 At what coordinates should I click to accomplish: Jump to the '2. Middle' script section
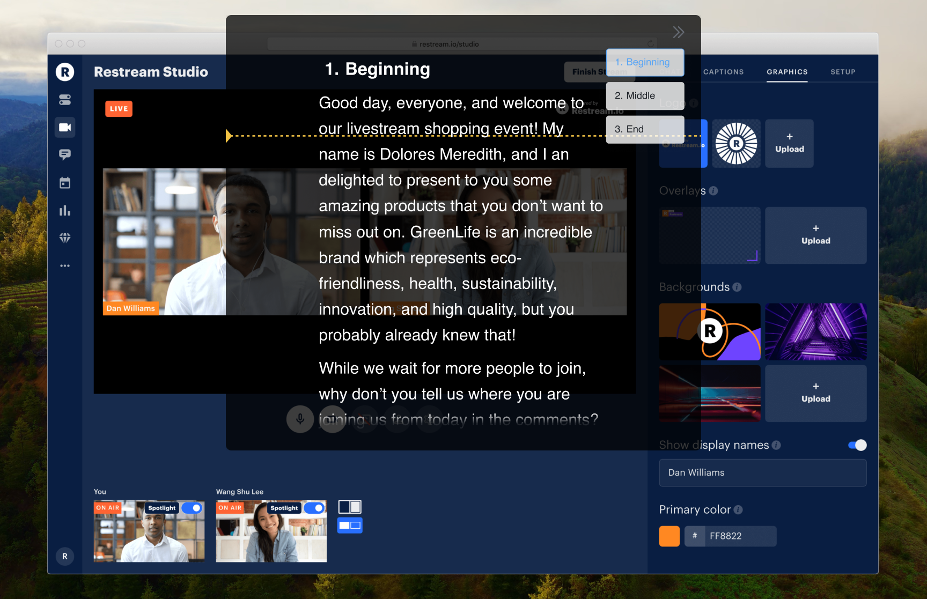coord(645,96)
